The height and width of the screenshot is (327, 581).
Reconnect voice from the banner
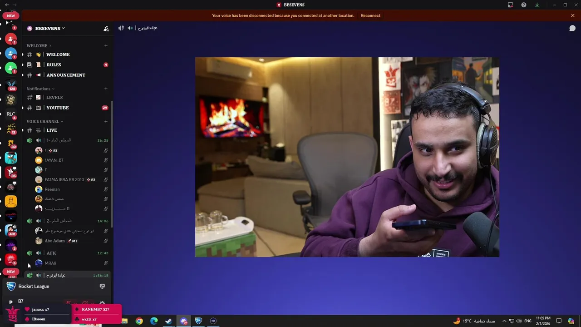pyautogui.click(x=370, y=15)
